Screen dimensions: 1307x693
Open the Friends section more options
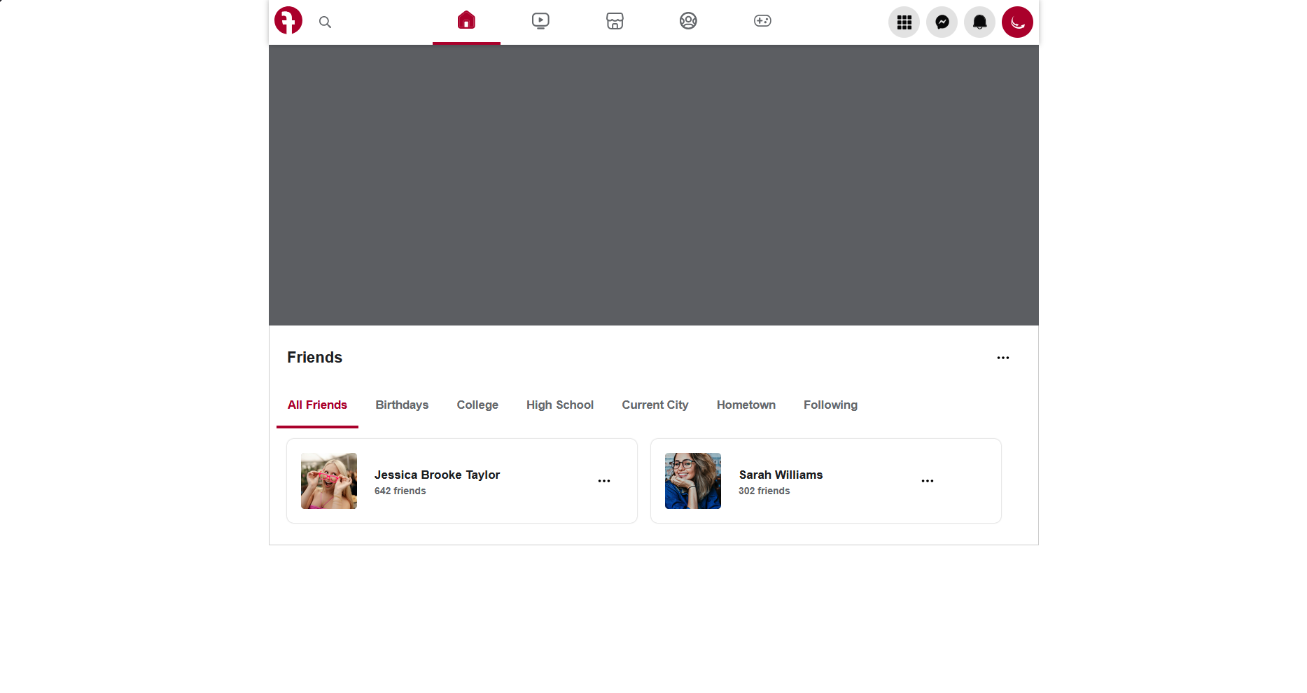1003,358
